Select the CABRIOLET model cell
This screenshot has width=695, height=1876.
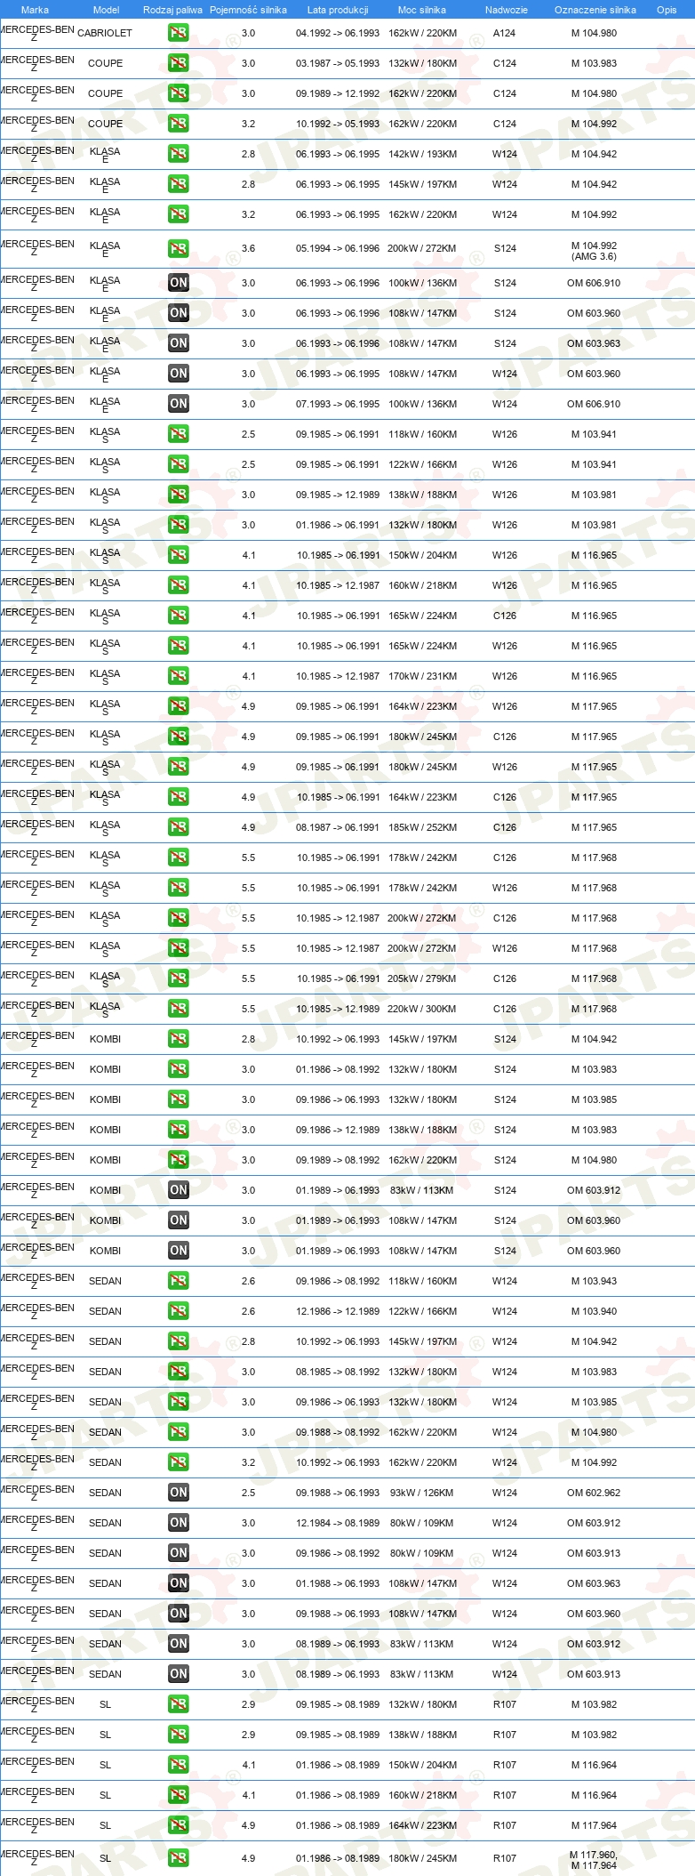coord(105,33)
